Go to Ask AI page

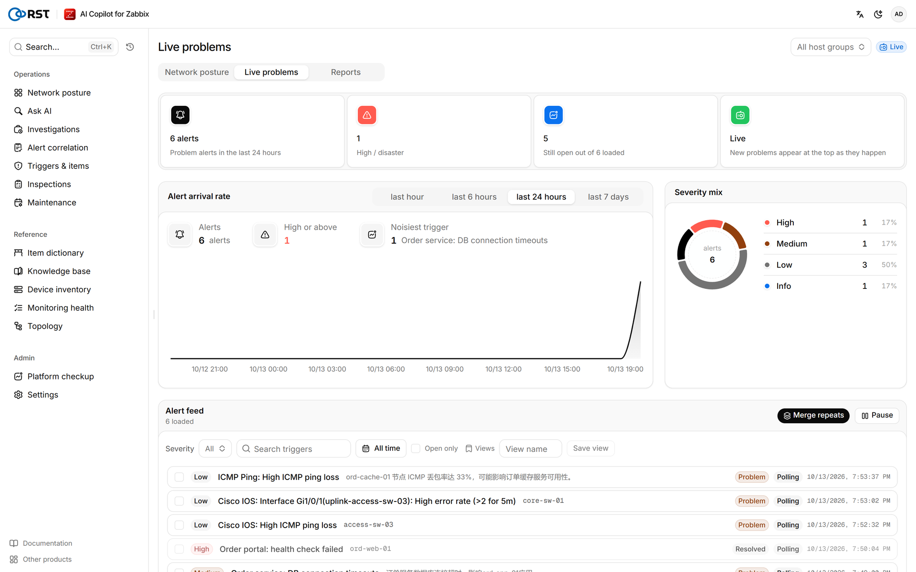[39, 111]
